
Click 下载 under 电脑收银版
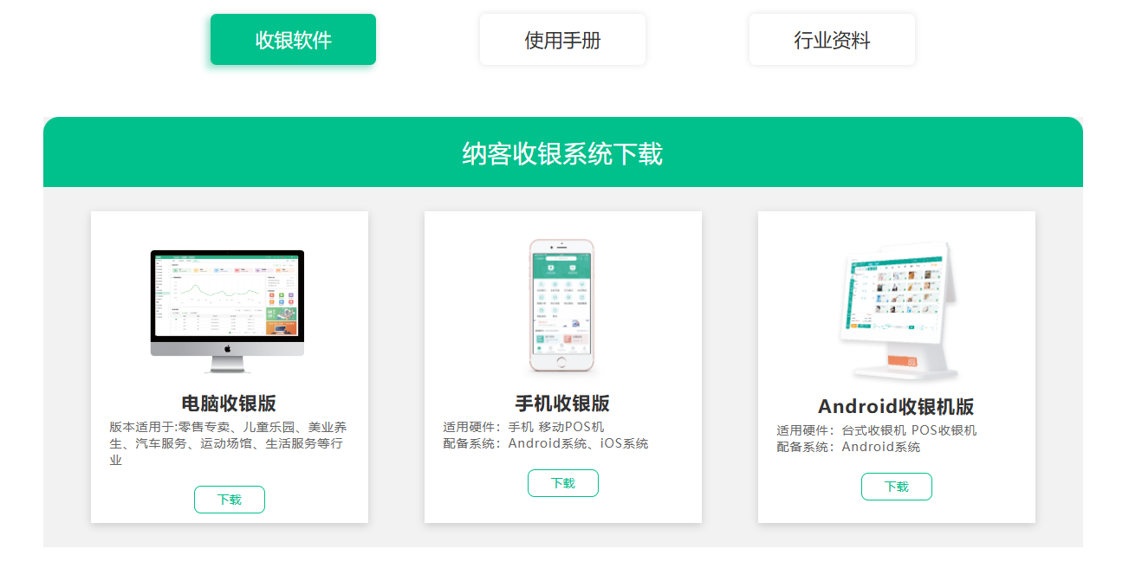coord(229,499)
